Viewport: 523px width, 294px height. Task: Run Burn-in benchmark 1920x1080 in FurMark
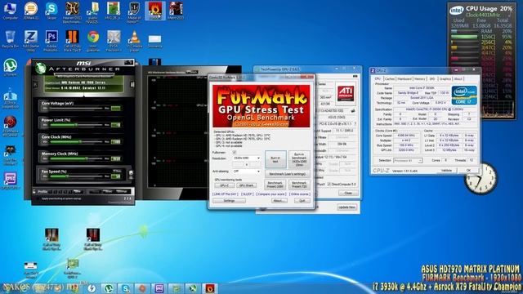click(299, 159)
